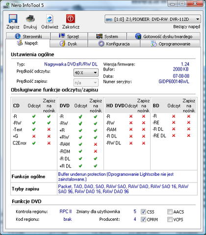Toggle the CPRM checkbox
The width and height of the screenshot is (206, 235).
point(143,219)
